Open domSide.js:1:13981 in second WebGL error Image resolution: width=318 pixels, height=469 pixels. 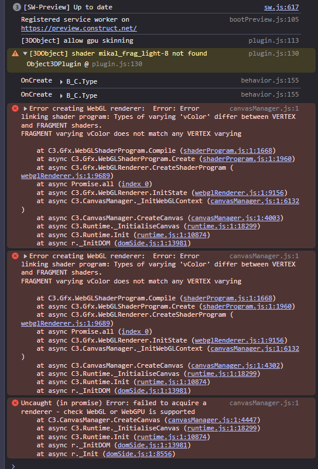click(x=152, y=391)
